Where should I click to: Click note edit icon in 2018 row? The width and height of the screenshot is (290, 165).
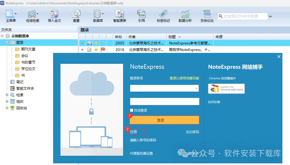[89, 50]
